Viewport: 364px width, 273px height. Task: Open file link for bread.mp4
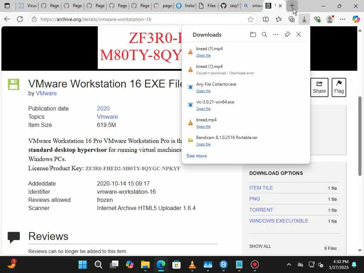pyautogui.click(x=203, y=126)
